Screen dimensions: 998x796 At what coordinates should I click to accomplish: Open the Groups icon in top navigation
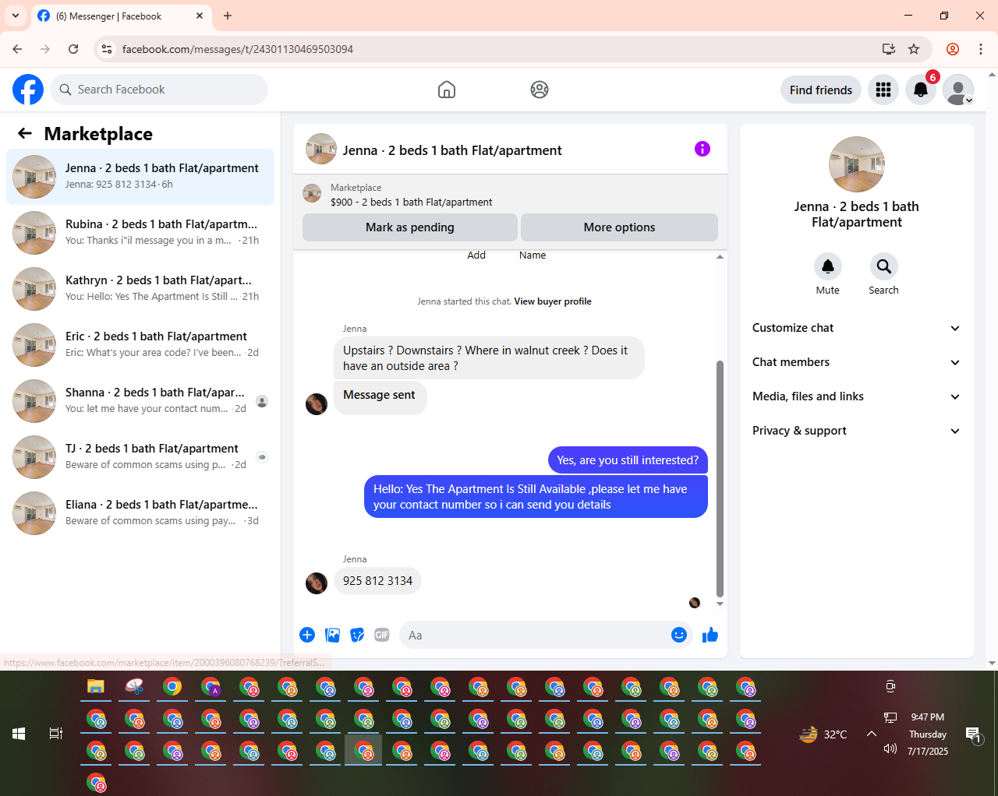[x=540, y=90]
